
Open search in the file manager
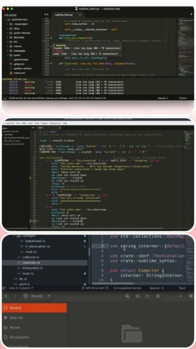[x=127, y=296]
